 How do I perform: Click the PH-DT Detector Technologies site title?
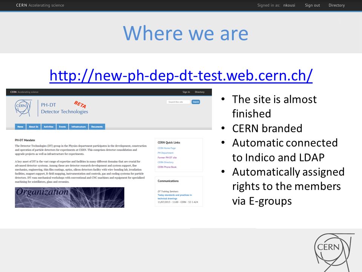[64, 108]
